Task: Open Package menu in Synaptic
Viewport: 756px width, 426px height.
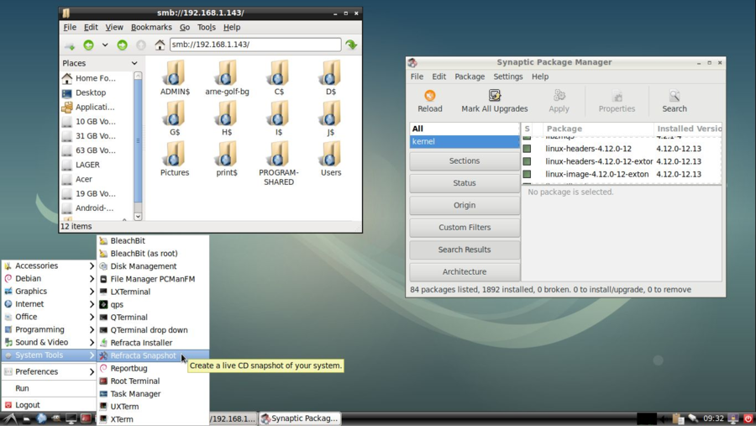Action: tap(470, 76)
